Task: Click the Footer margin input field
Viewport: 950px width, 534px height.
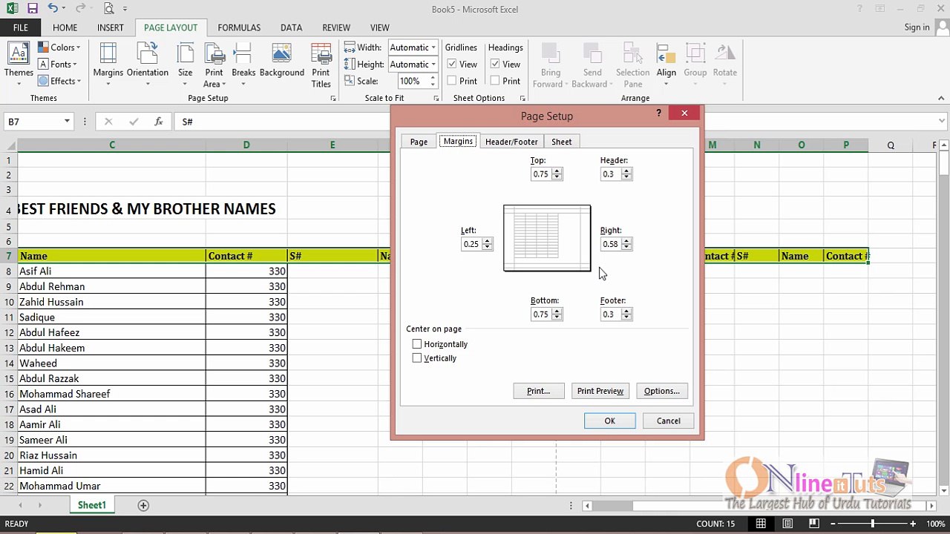Action: click(610, 314)
